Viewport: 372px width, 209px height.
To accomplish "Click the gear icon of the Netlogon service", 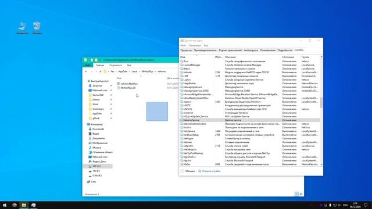I will click(181, 138).
